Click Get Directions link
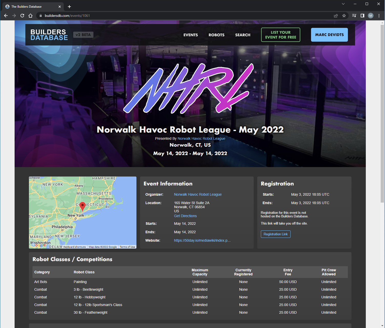This screenshot has width=385, height=328. click(185, 216)
